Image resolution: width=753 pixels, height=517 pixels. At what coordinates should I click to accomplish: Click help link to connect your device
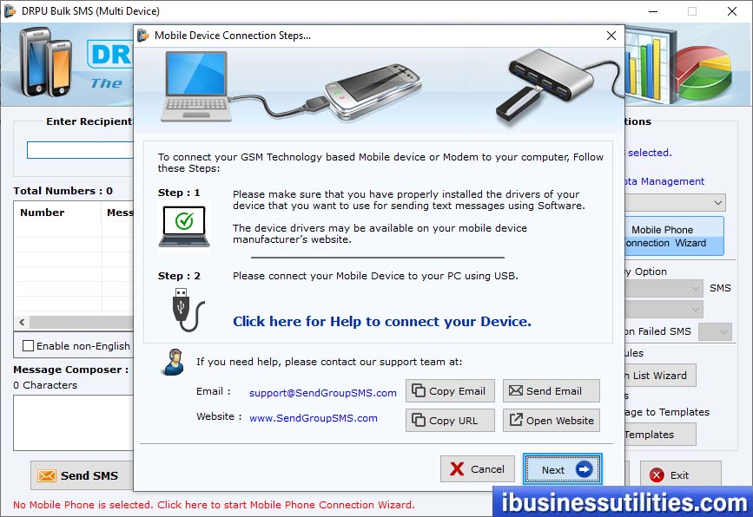382,321
